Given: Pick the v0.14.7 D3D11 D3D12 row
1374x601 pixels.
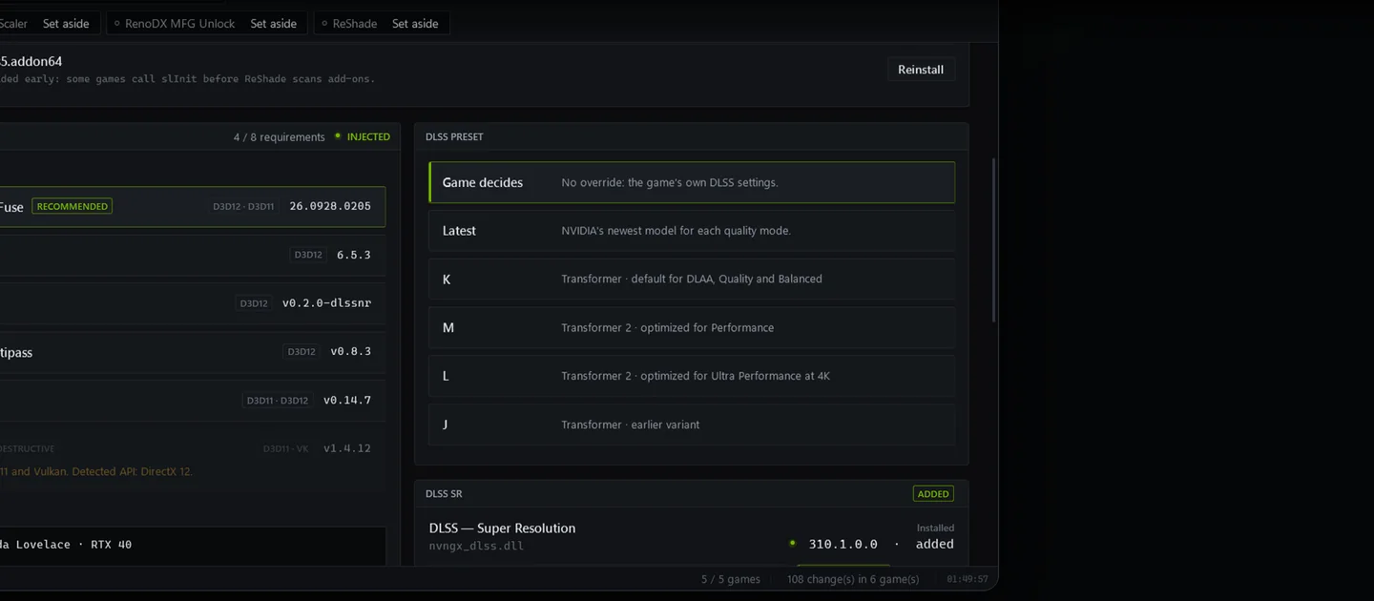Looking at the screenshot, I should pyautogui.click(x=191, y=401).
